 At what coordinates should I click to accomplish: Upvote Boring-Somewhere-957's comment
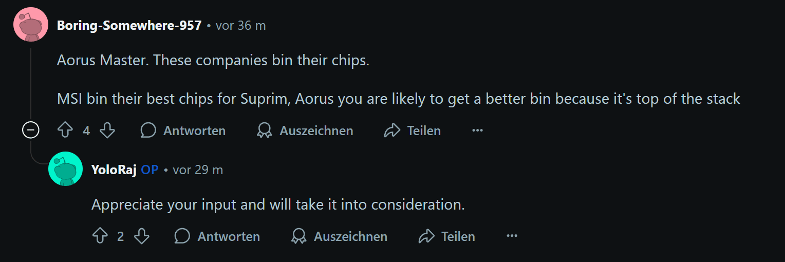[65, 131]
